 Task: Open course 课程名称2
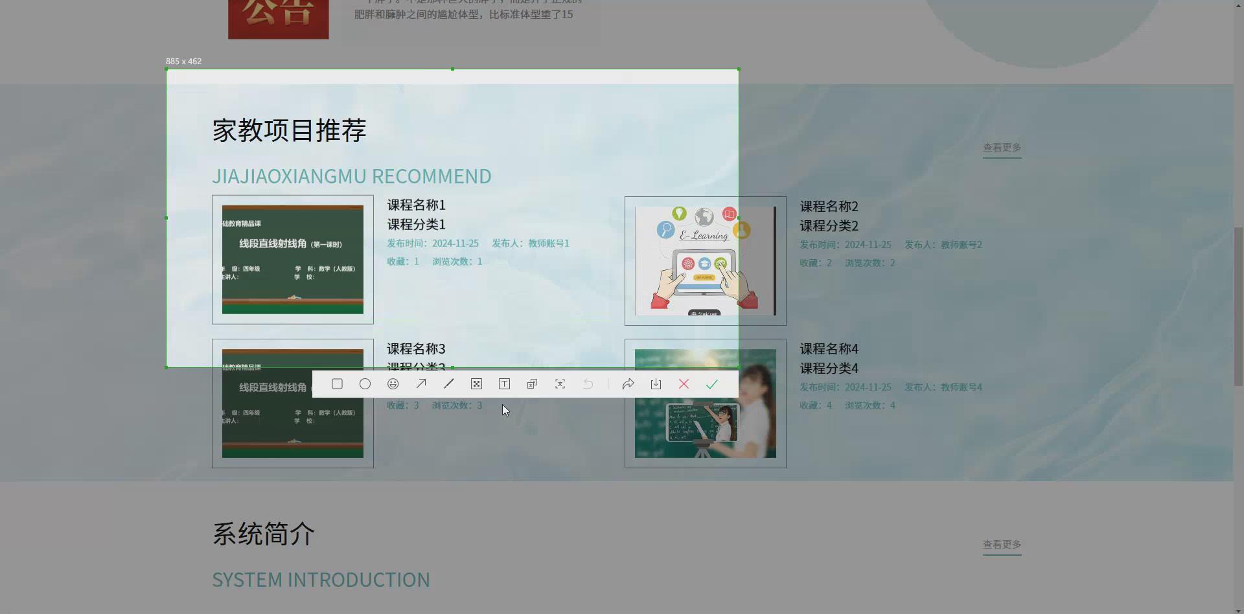(828, 206)
